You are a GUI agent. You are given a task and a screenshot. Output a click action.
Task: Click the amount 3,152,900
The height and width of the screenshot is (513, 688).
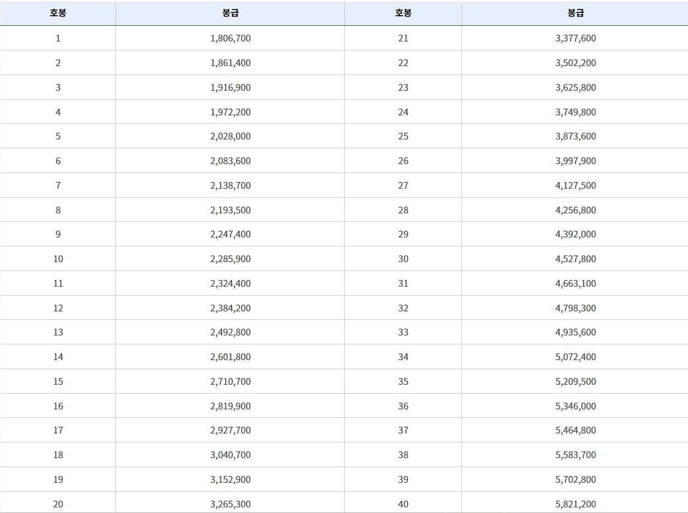230,479
